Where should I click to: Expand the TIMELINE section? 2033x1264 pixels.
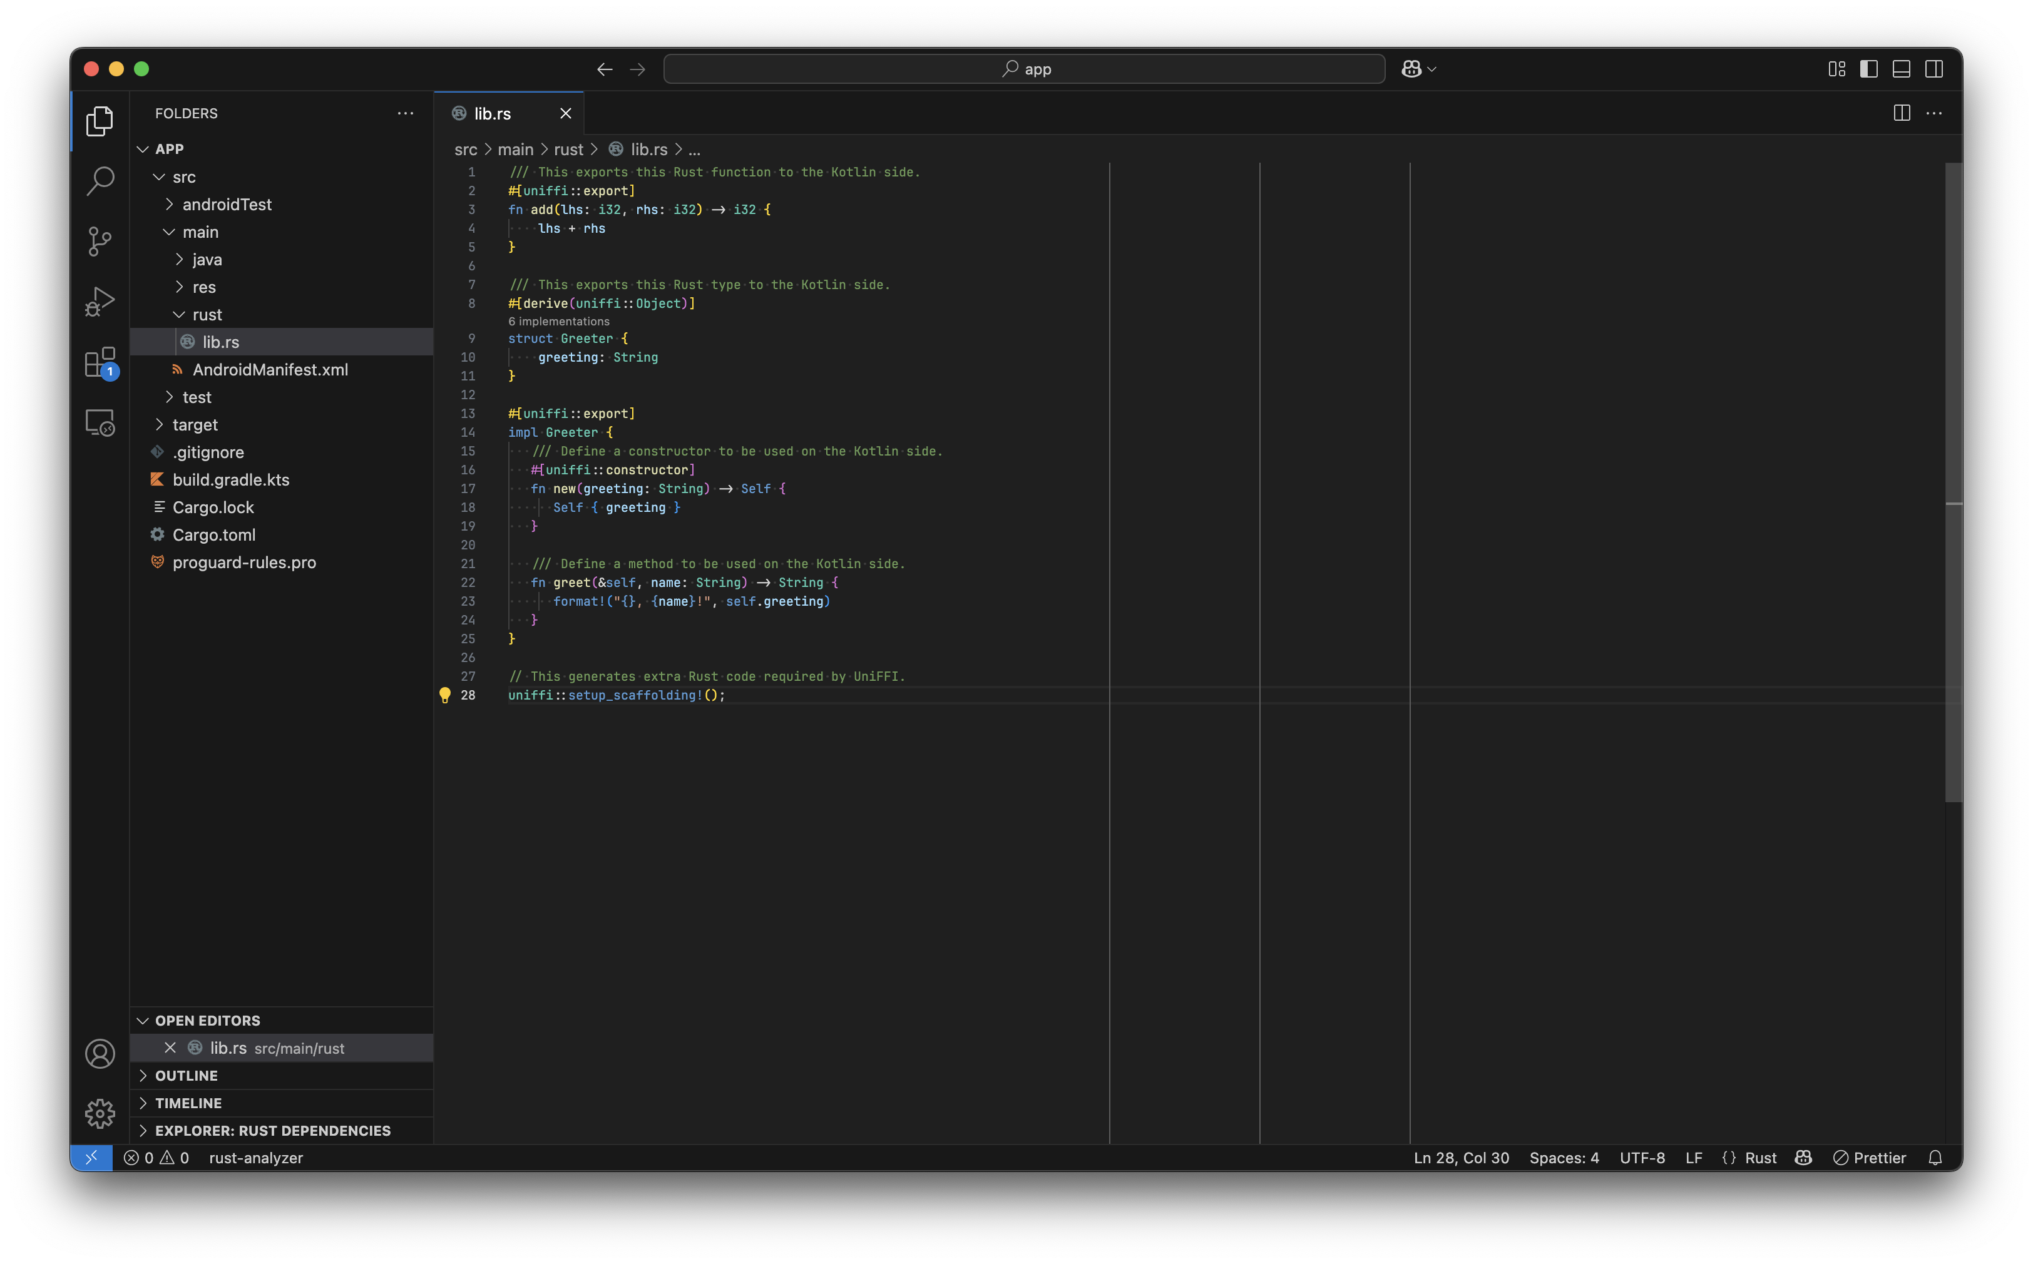tap(282, 1103)
